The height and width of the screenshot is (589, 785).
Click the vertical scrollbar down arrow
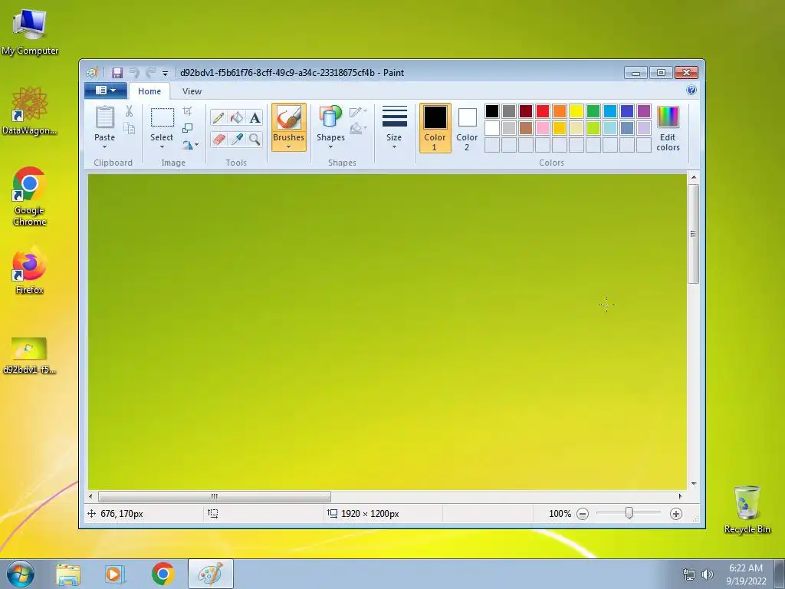[694, 484]
